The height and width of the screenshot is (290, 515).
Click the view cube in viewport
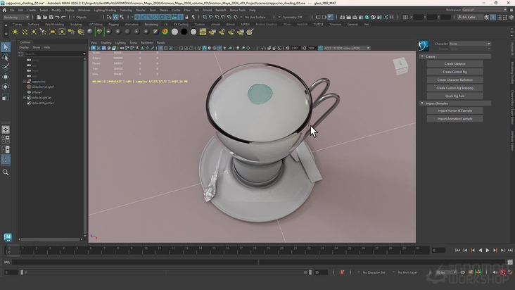pos(401,66)
